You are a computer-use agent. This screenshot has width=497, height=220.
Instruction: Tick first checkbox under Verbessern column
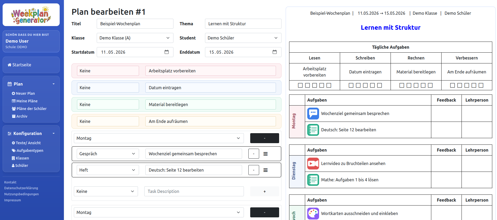[453, 85]
